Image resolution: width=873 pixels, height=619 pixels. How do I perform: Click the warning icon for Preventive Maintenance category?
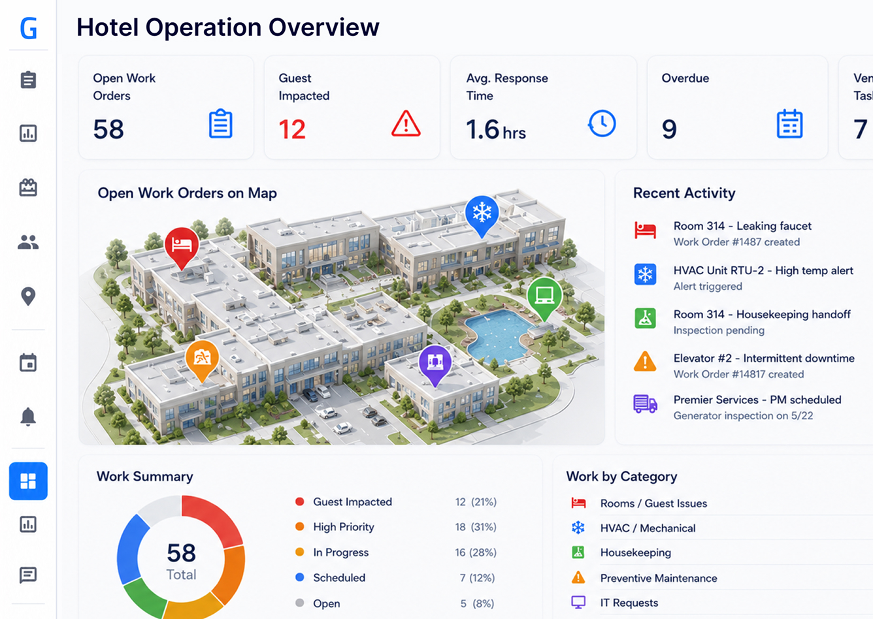(x=578, y=577)
